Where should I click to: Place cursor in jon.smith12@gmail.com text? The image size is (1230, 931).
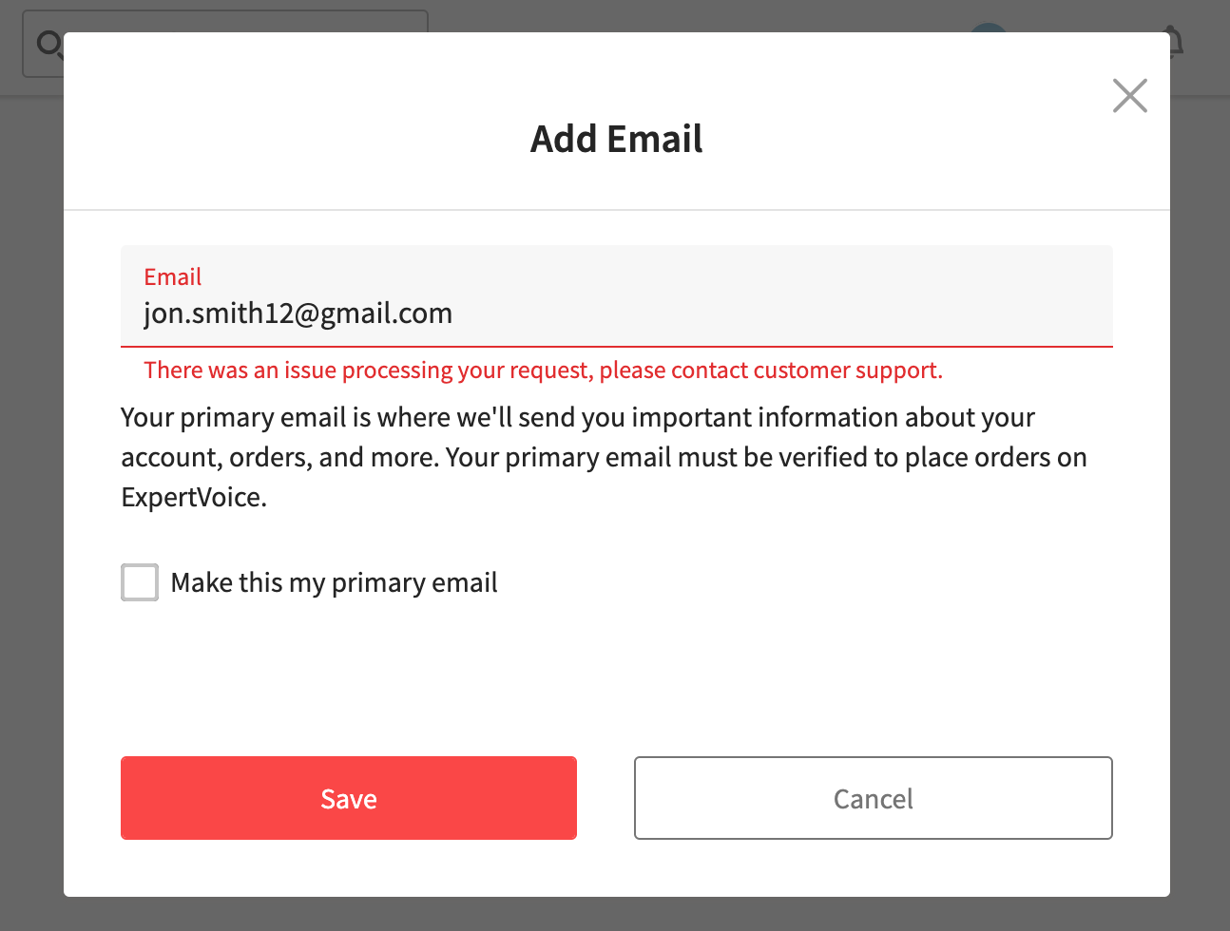pyautogui.click(x=298, y=313)
